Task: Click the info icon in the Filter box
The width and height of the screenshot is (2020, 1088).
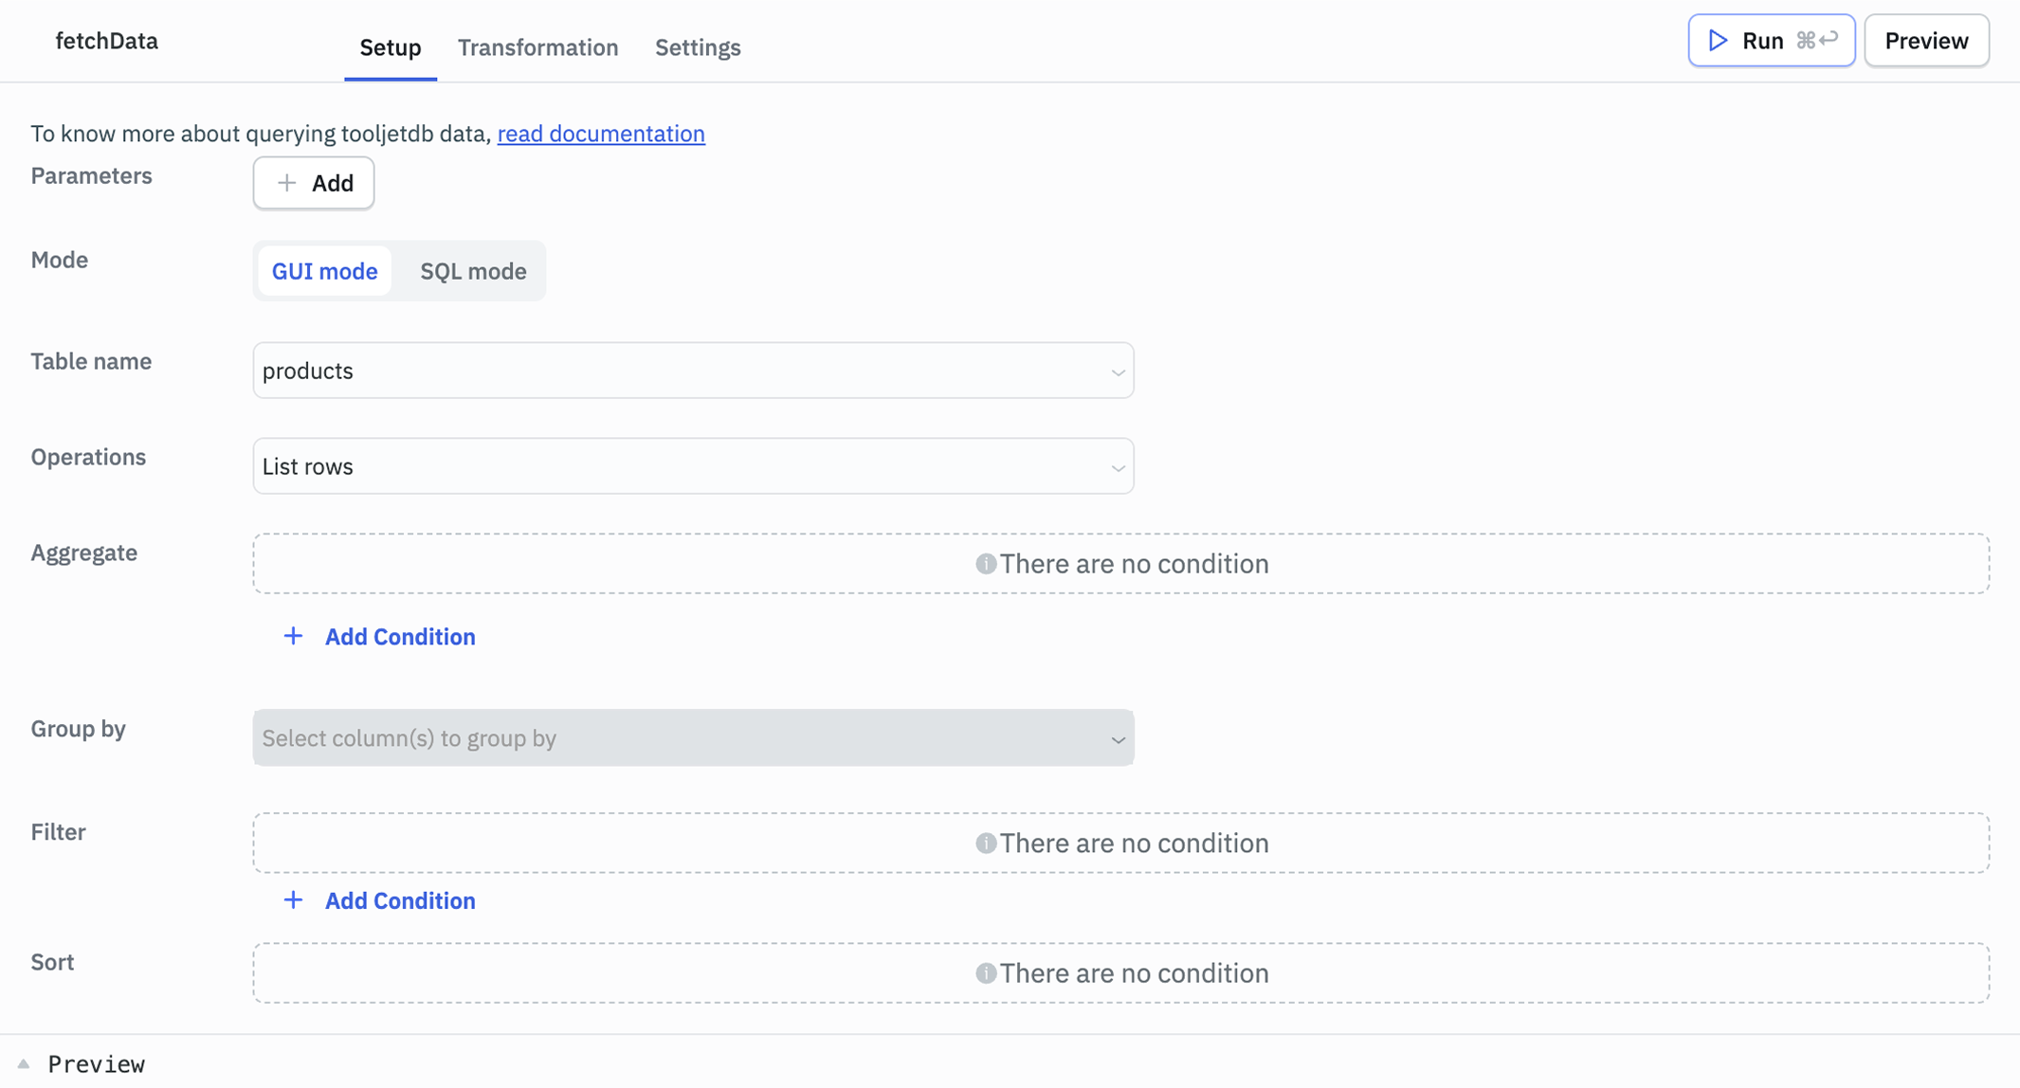Action: [x=985, y=843]
